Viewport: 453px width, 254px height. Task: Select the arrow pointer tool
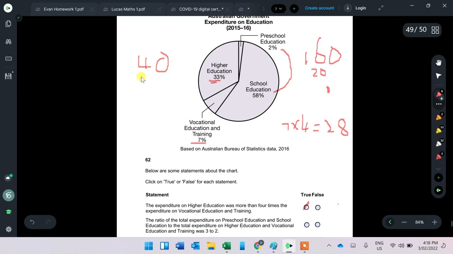click(x=438, y=76)
